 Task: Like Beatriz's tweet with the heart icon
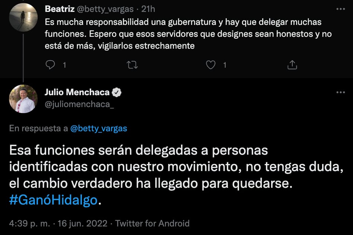(x=211, y=65)
